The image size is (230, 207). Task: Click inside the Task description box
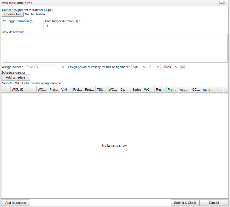tap(115, 48)
